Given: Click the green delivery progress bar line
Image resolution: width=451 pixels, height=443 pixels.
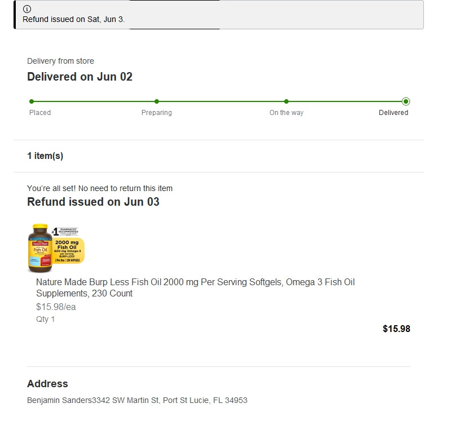Looking at the screenshot, I should (220, 101).
